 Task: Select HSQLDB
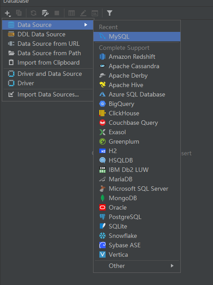click(137, 161)
